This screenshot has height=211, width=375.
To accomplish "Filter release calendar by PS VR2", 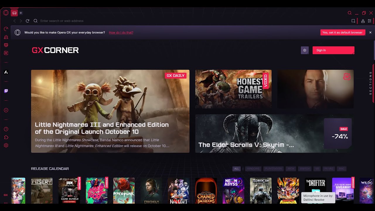I will click(x=329, y=169).
